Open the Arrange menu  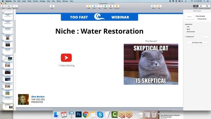(42, 1)
